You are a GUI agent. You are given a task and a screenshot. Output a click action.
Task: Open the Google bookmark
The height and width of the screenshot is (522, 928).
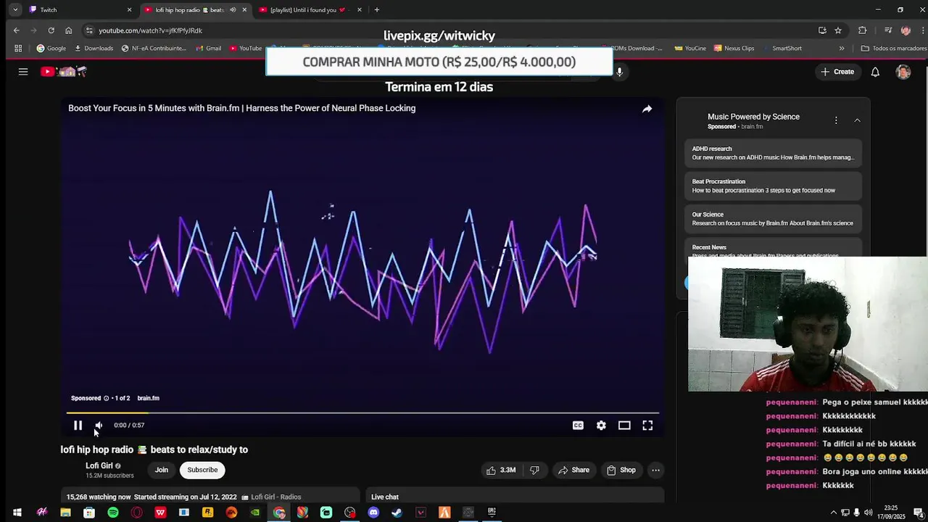(51, 49)
